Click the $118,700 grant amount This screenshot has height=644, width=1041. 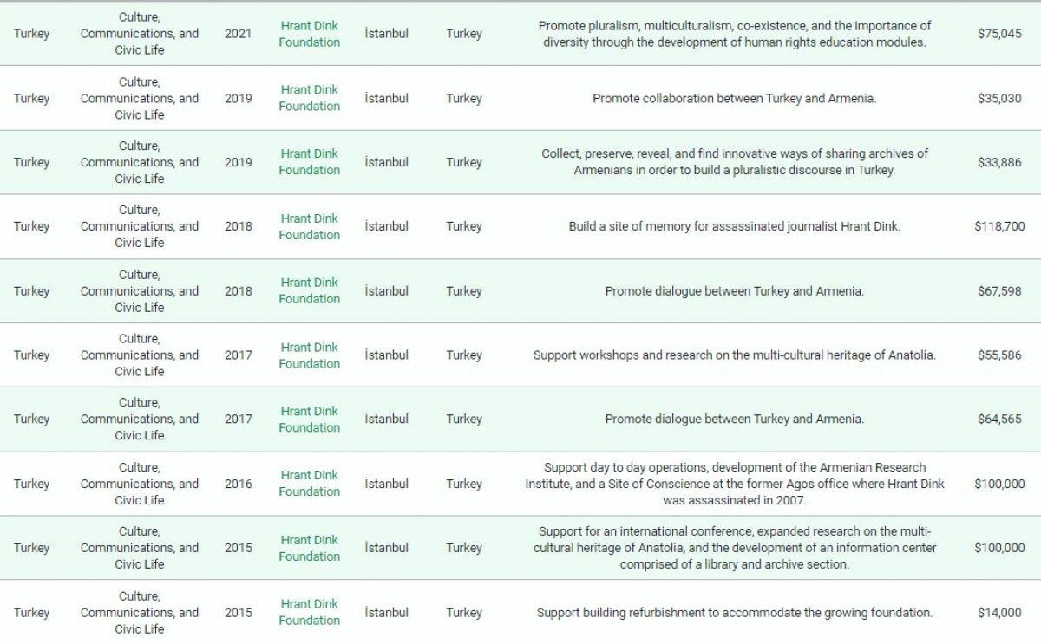click(999, 226)
